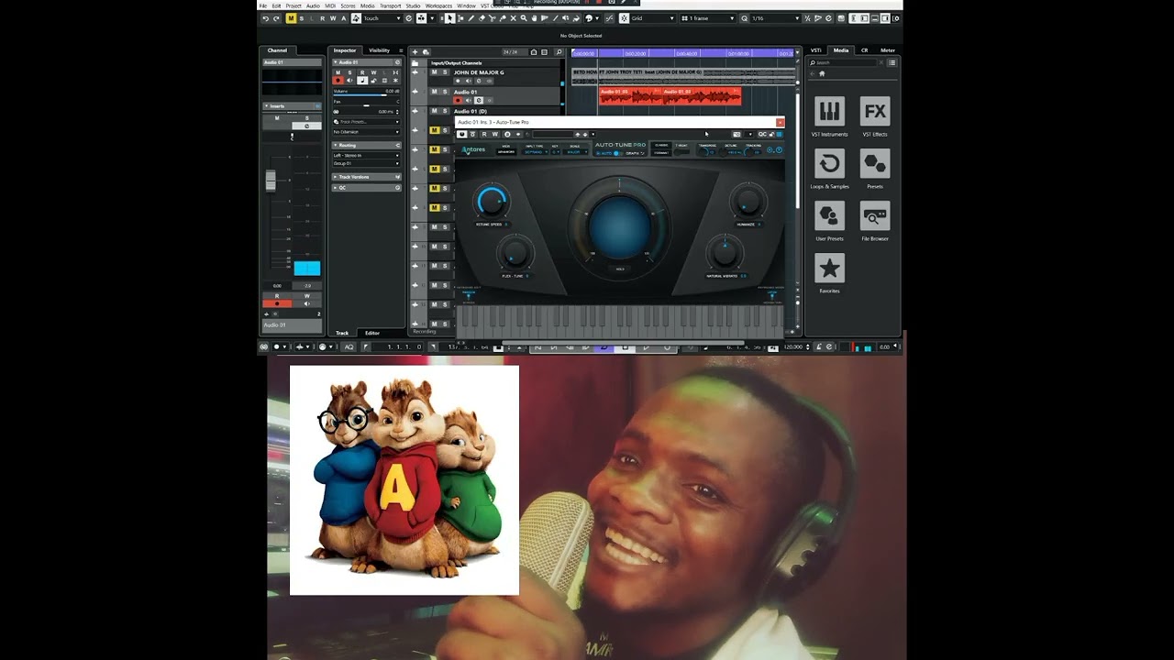Click the Media rack home icon

821,73
